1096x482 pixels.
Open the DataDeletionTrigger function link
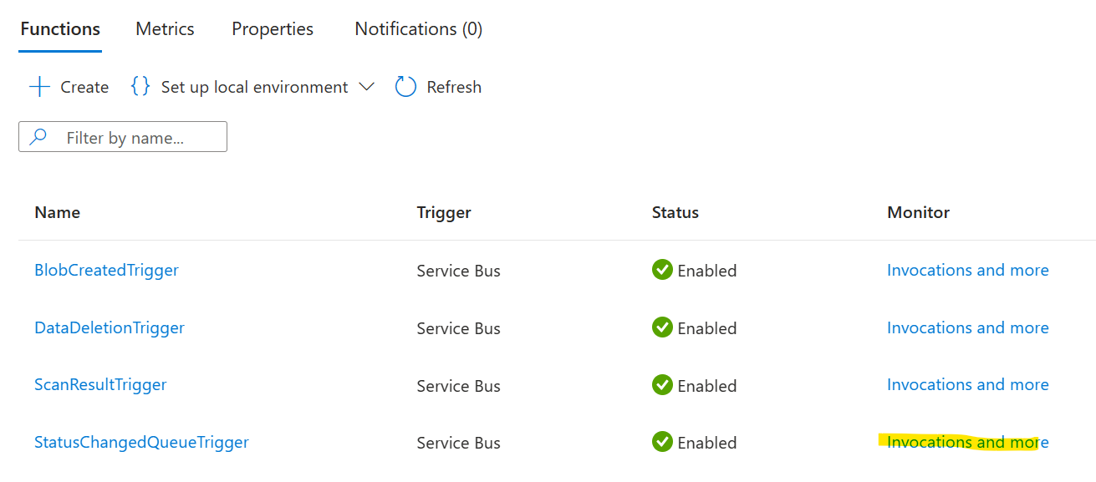pos(110,328)
